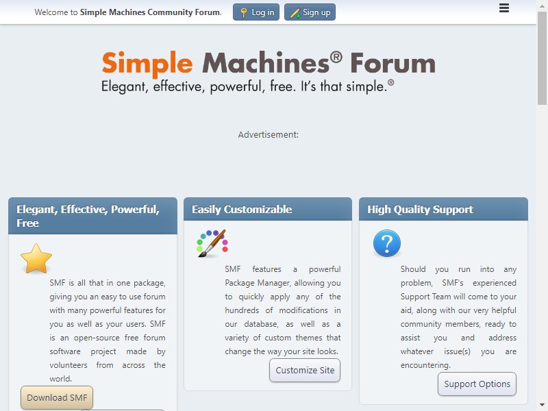Screen dimensions: 548x411
Task: Click the Sign up button
Action: [x=310, y=12]
